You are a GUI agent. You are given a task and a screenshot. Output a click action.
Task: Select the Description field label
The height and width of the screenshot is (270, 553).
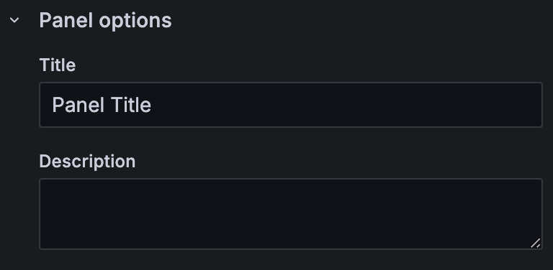(87, 162)
